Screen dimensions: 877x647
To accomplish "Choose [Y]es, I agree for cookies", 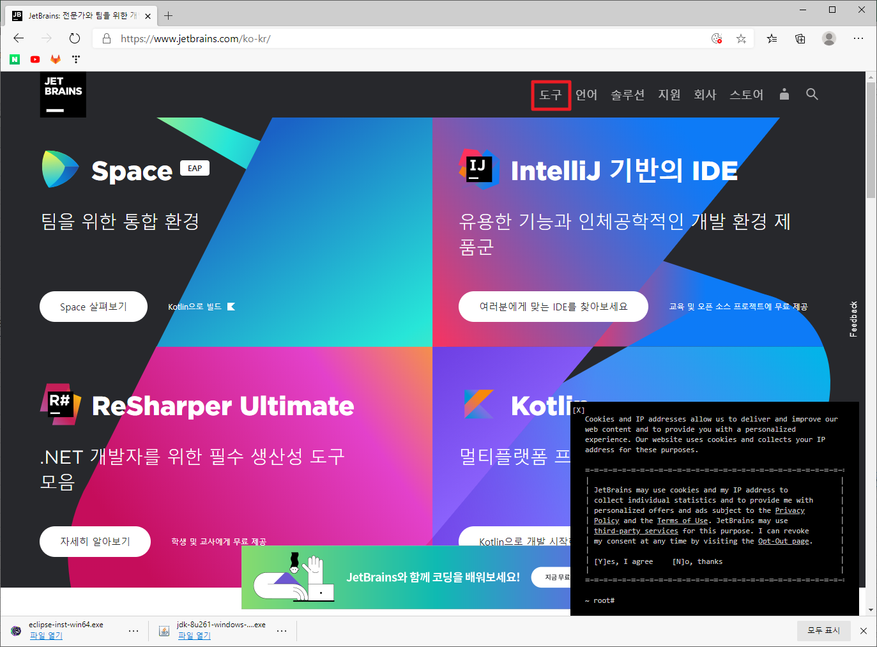I will pos(623,562).
